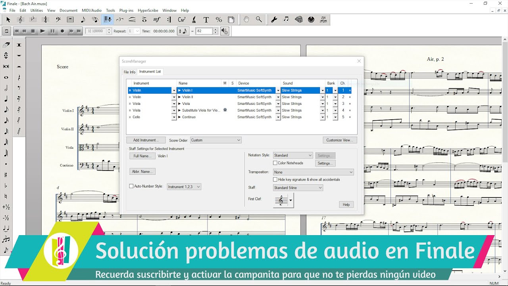Click the Record button in playback controls

(x=62, y=31)
